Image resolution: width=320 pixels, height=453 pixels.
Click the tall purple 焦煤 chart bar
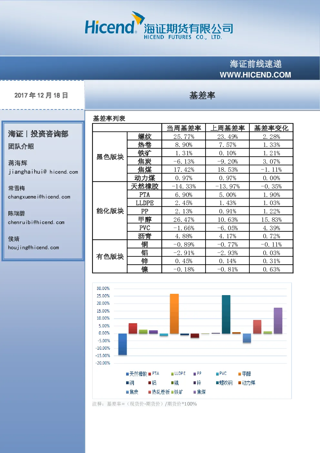(x=278, y=321)
